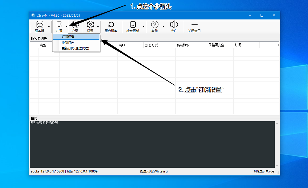The width and height of the screenshot is (308, 188).
Task: Click the Promotion speaker icon
Action: pyautogui.click(x=174, y=25)
